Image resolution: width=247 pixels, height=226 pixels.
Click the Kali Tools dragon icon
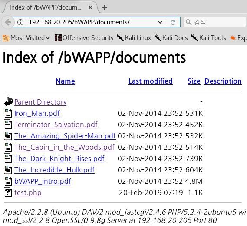pos(195,38)
